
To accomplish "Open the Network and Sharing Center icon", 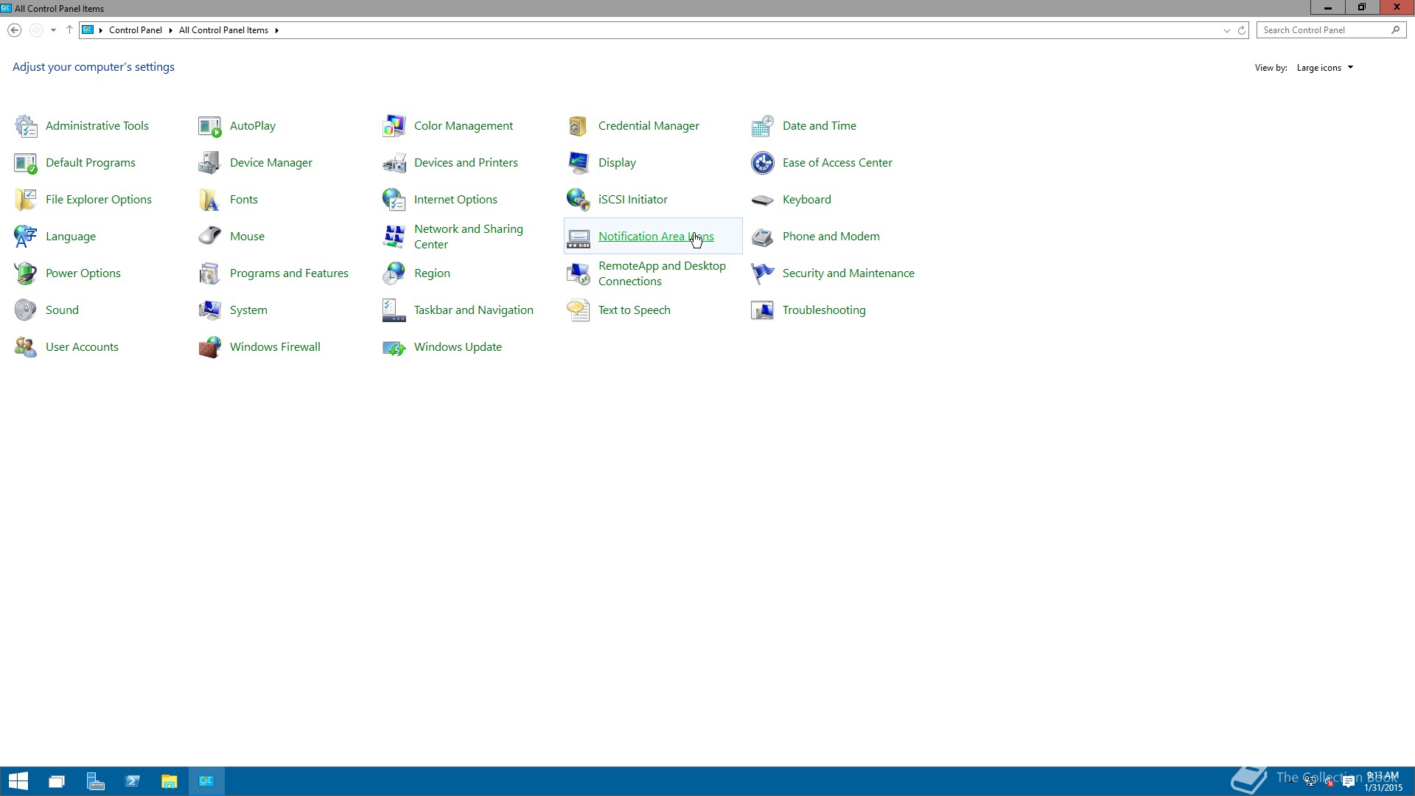I will [x=394, y=237].
